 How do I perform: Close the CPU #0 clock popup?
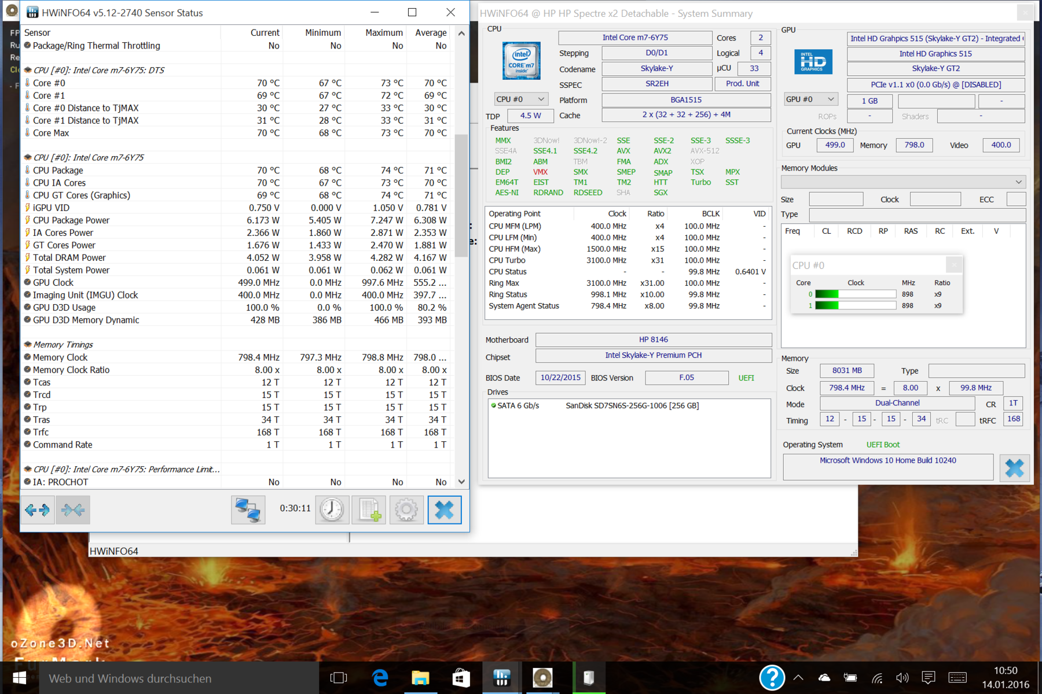tap(954, 265)
